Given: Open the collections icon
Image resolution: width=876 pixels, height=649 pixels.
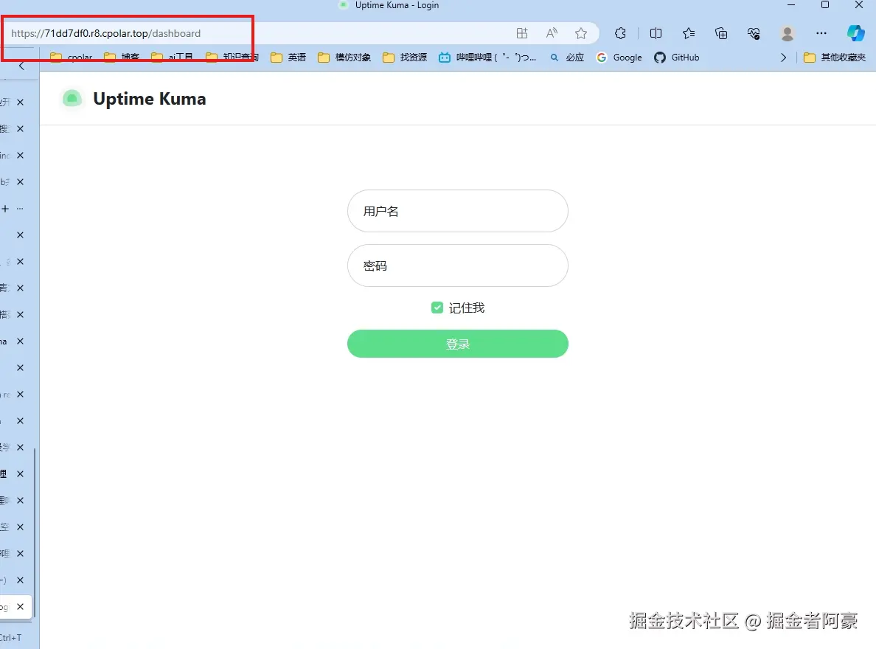Looking at the screenshot, I should pyautogui.click(x=721, y=33).
